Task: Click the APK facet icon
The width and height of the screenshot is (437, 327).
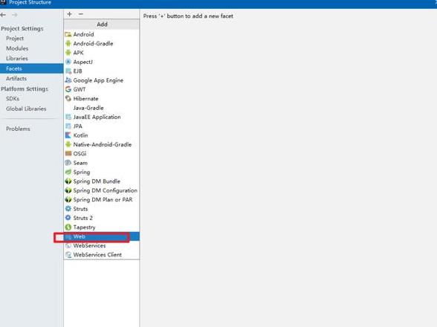Action: tap(68, 53)
